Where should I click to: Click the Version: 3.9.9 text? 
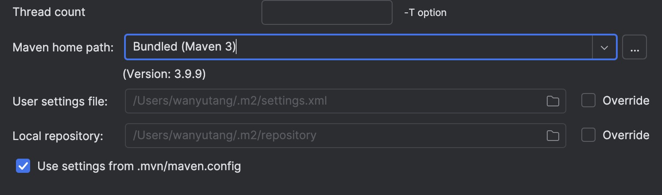(164, 74)
